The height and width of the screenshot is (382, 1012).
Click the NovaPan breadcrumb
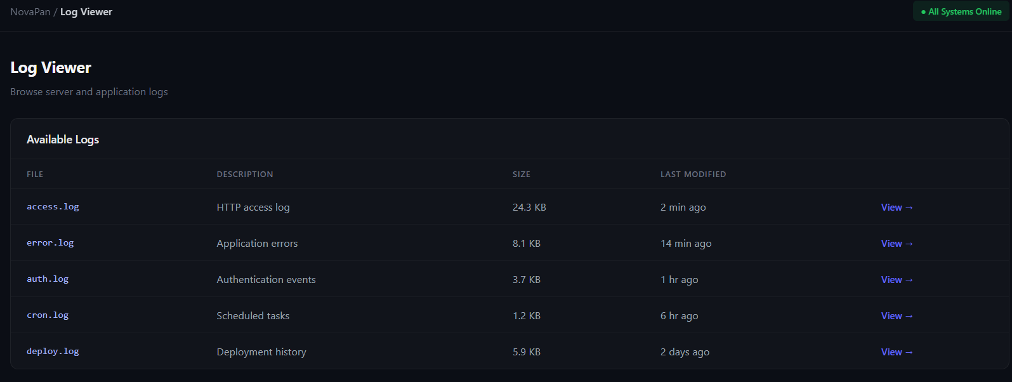click(30, 12)
